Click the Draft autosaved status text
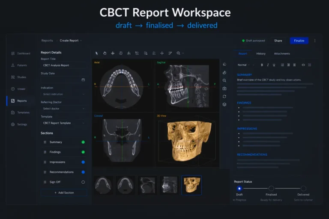Viewport: 329px width, 219px height. tap(255, 41)
